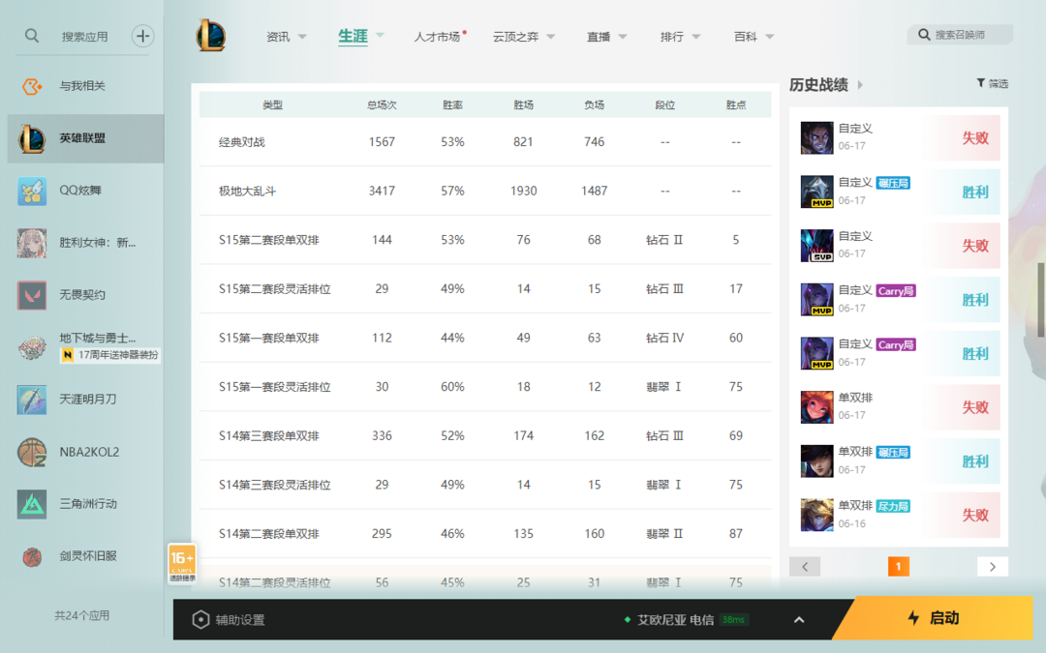
Task: Expand the 直播 dropdown menu
Action: click(x=623, y=37)
